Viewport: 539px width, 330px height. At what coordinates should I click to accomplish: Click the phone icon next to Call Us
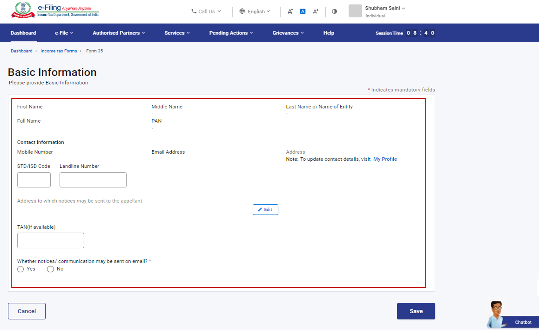pyautogui.click(x=194, y=11)
